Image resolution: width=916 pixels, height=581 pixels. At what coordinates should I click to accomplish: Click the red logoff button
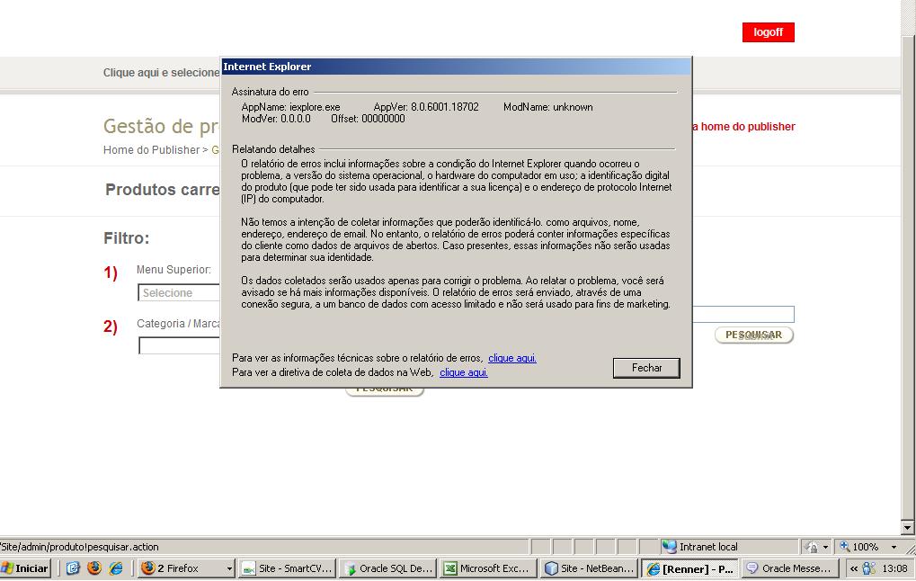point(769,32)
